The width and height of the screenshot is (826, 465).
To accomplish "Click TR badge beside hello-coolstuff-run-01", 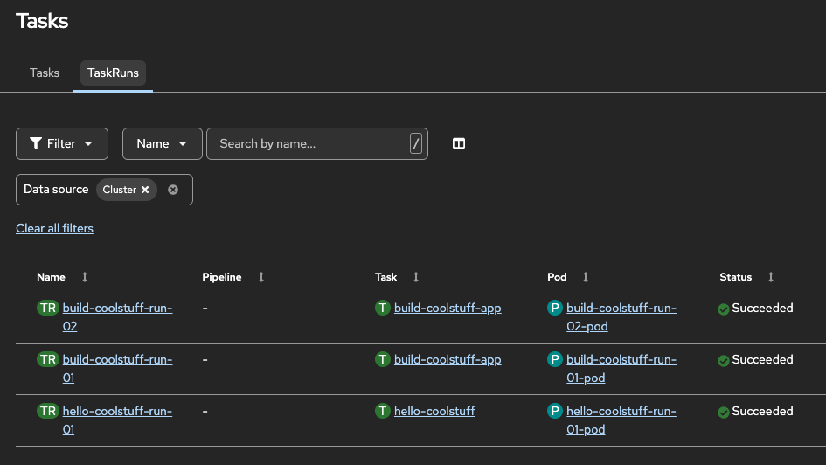I will tap(48, 412).
